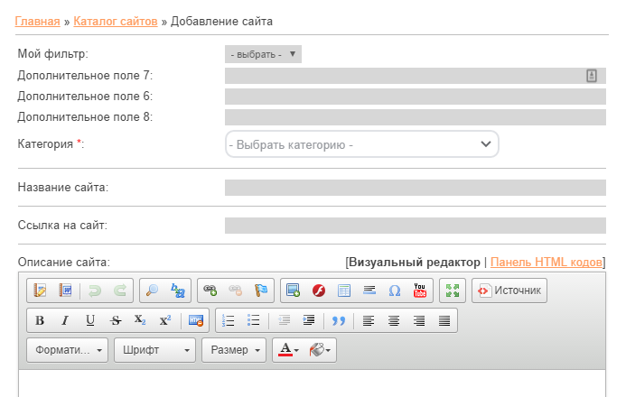Insert a table in editor

tap(344, 291)
